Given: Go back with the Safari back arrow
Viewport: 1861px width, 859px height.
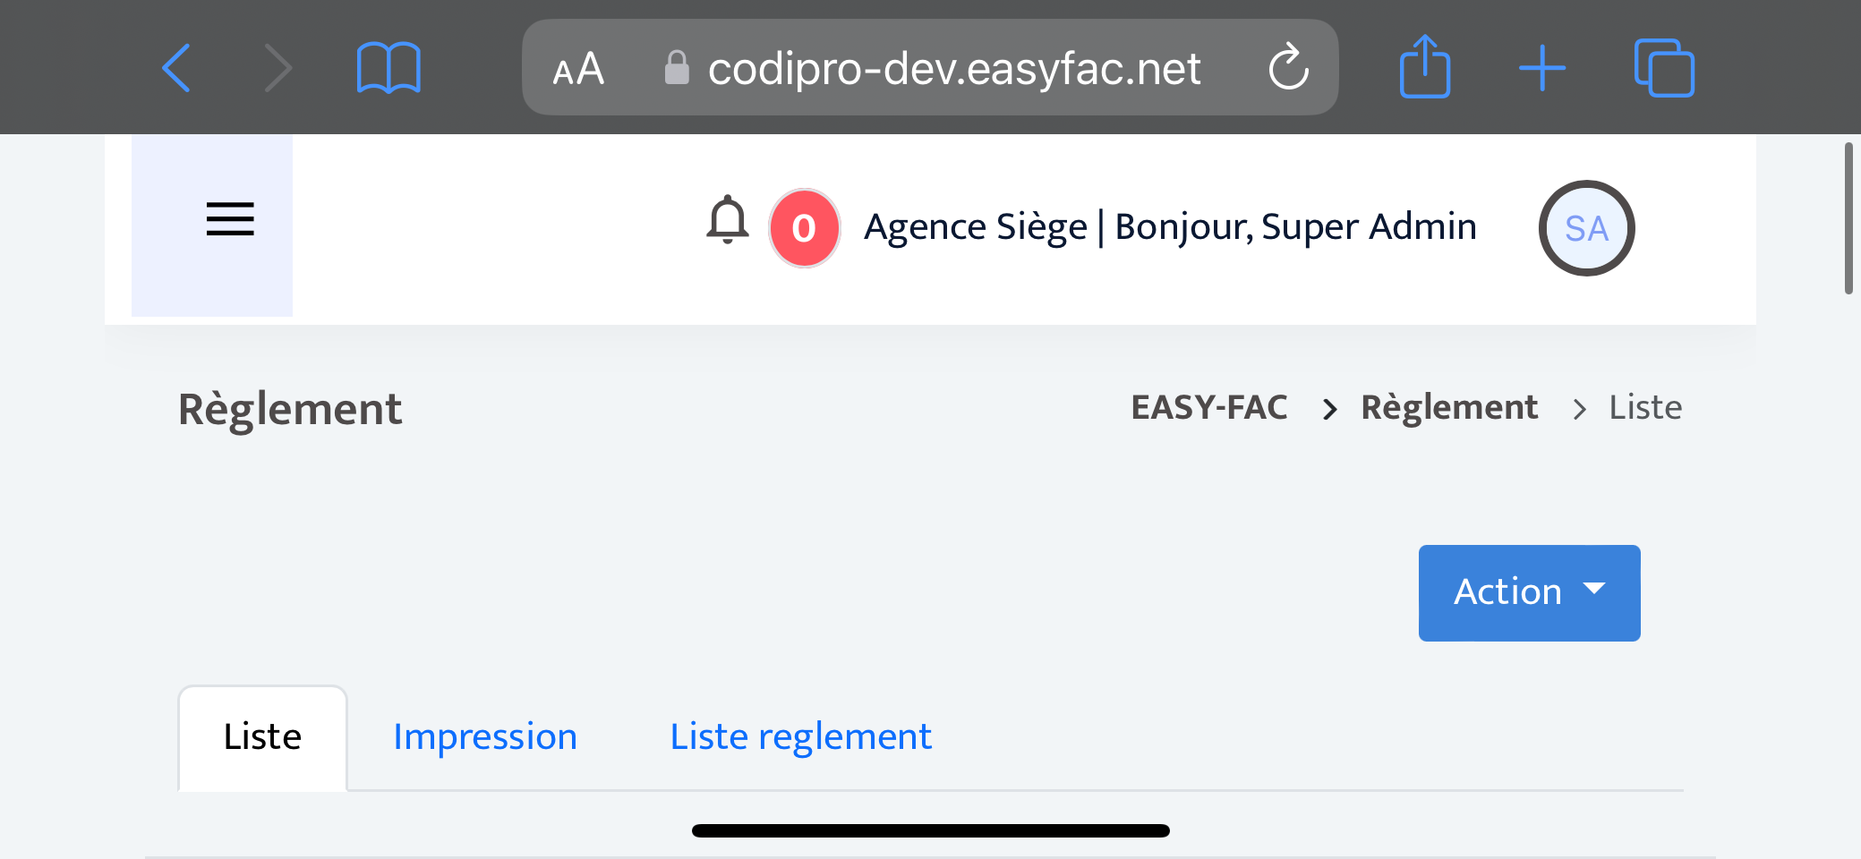Looking at the screenshot, I should [176, 68].
